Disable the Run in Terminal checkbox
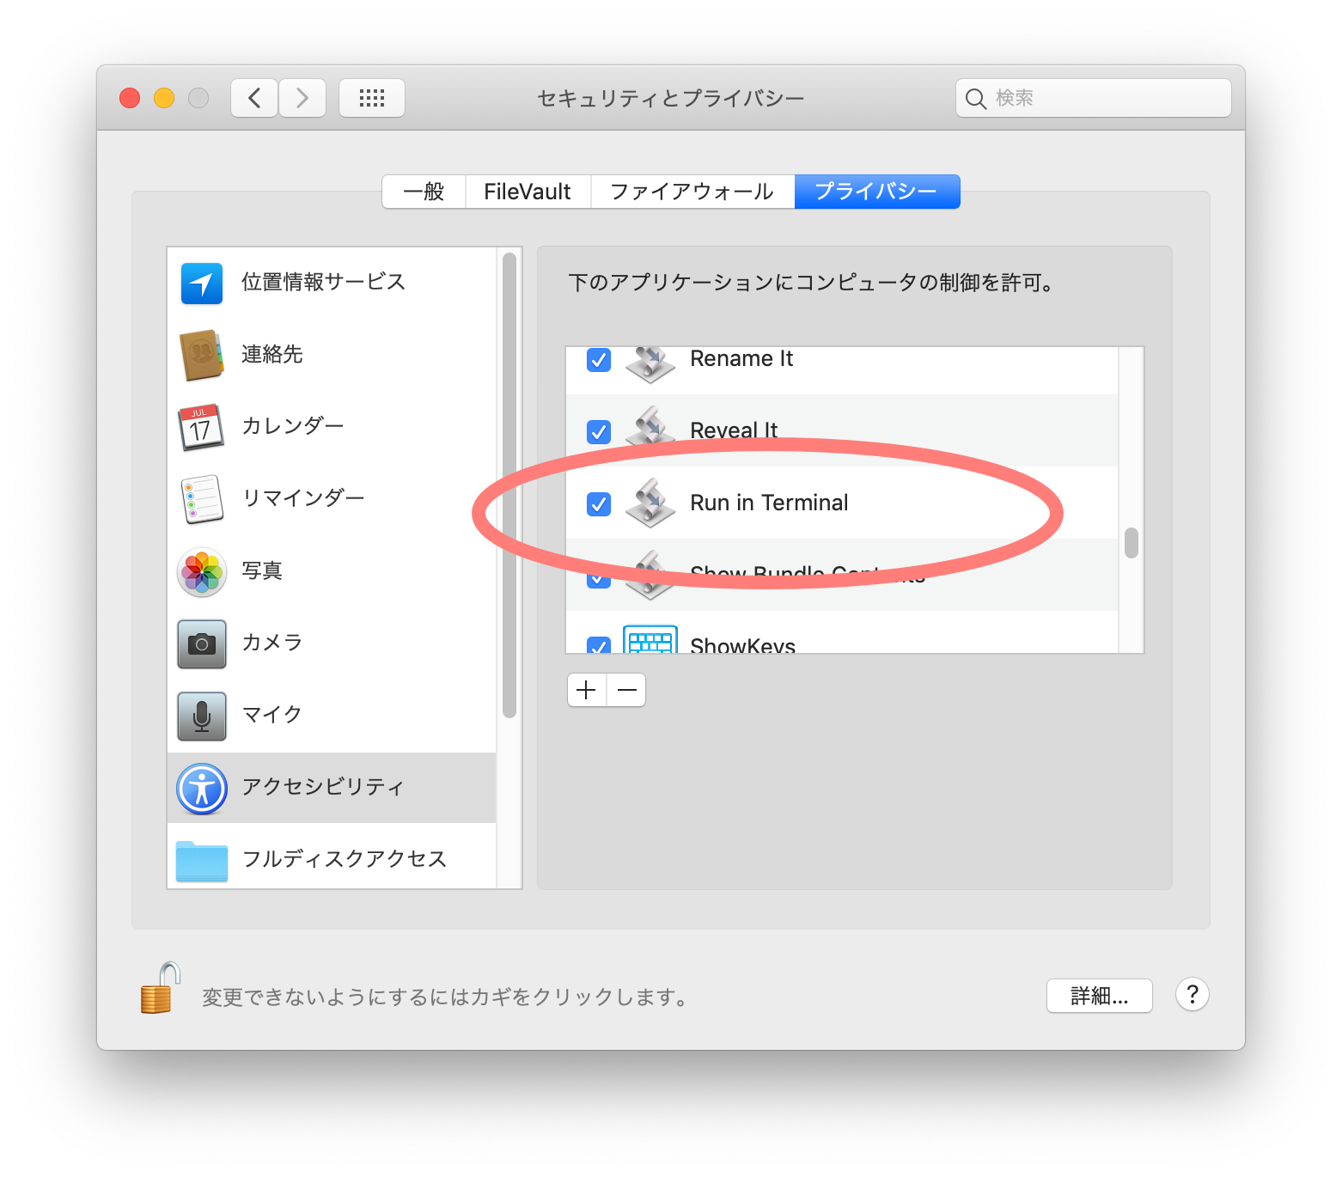The width and height of the screenshot is (1342, 1177). 599,503
